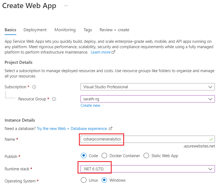Click the Create new resource group link
This screenshot has width=223, height=187.
[x=90, y=105]
